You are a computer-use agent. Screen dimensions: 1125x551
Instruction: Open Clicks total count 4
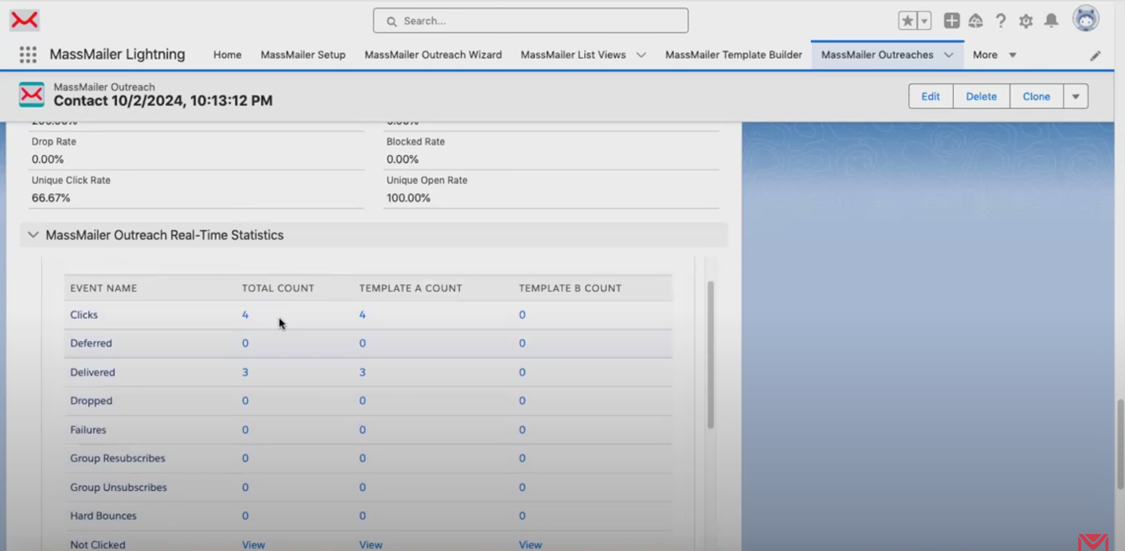(x=245, y=314)
